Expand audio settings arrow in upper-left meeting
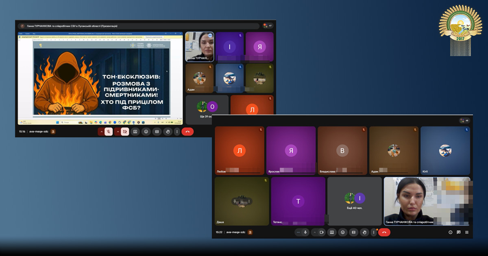 pyautogui.click(x=101, y=132)
